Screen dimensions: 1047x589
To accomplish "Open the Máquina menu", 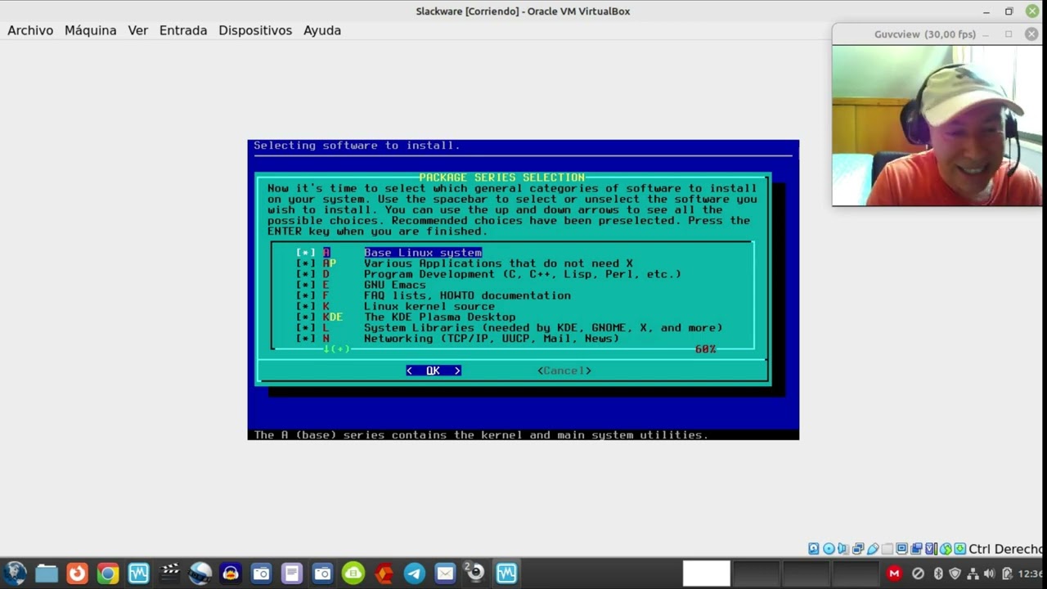I will point(90,30).
